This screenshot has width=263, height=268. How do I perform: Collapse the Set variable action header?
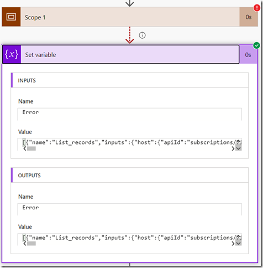click(x=130, y=55)
